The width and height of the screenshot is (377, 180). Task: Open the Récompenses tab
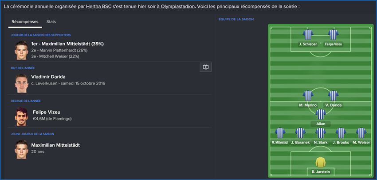[25, 21]
